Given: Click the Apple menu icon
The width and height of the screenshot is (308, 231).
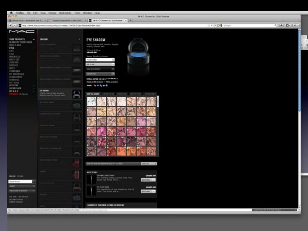Looking at the screenshot, I should tap(11, 13).
